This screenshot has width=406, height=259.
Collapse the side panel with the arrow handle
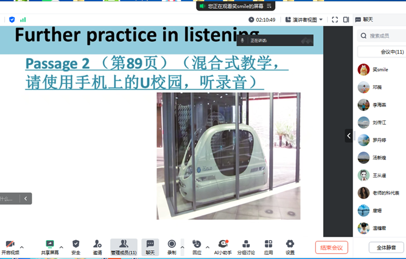349,136
